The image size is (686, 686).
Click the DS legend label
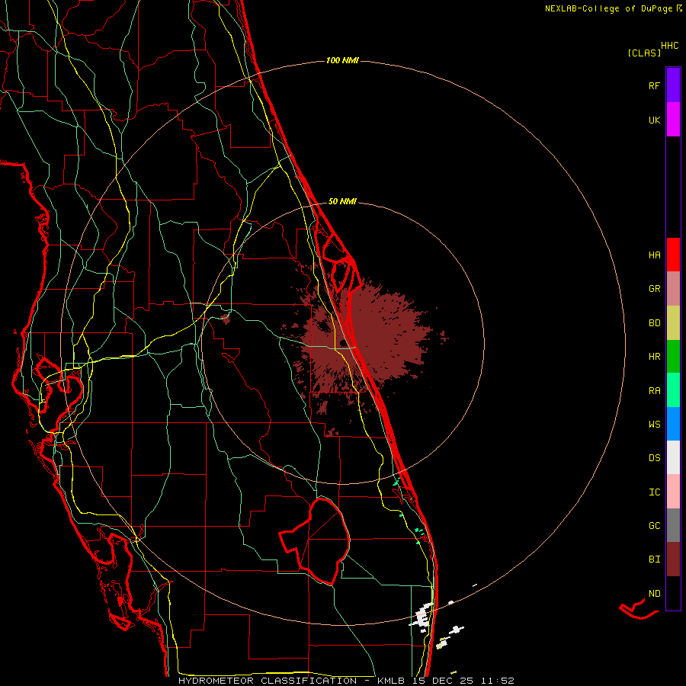click(x=654, y=458)
